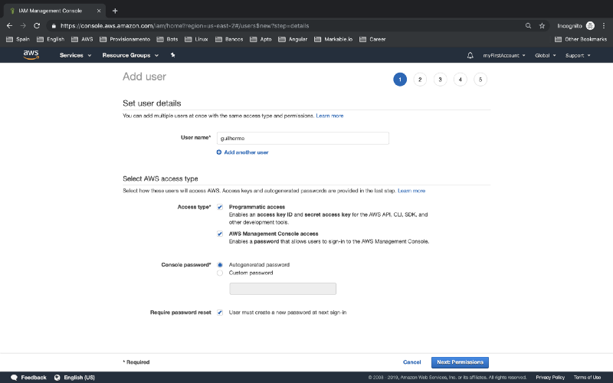
Task: Open the Terms of Use footer link
Action: (587, 377)
